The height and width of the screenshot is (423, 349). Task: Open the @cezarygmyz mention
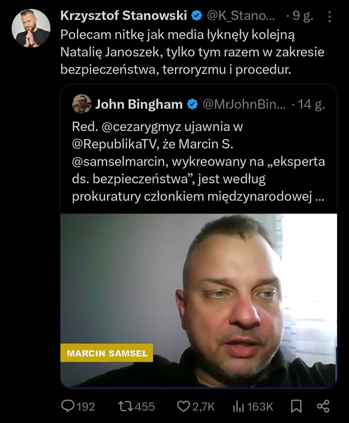tap(141, 127)
